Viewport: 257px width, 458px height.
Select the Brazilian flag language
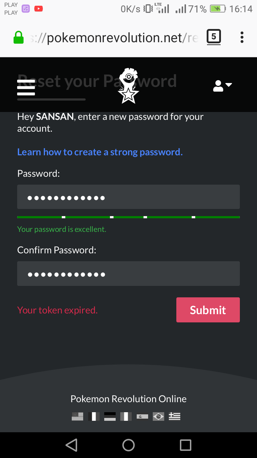[158, 416]
